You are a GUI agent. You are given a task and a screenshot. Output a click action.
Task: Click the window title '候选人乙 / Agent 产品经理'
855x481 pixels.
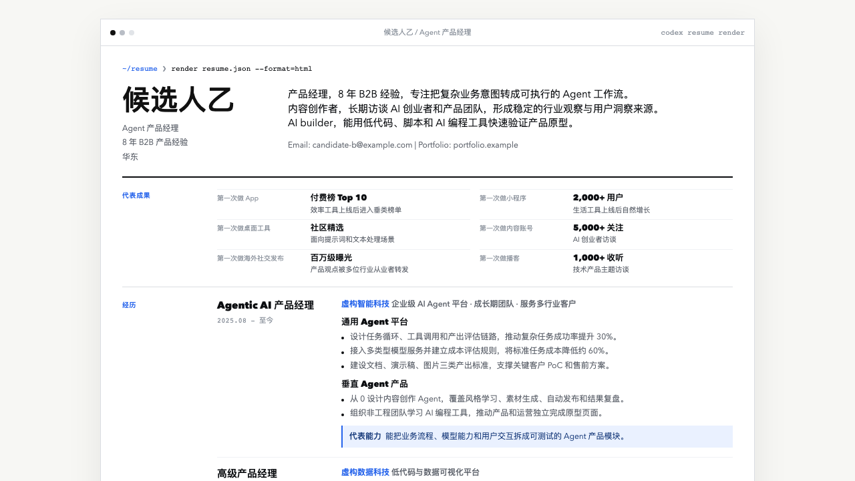click(x=427, y=32)
